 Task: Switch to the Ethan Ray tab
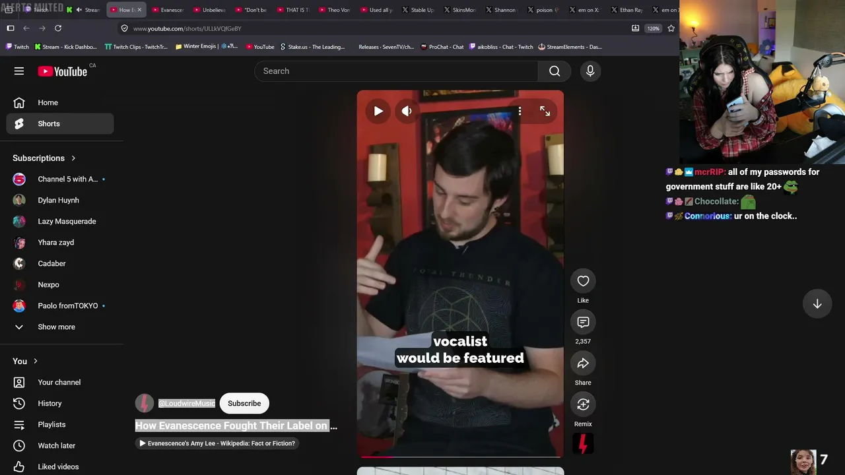625,10
